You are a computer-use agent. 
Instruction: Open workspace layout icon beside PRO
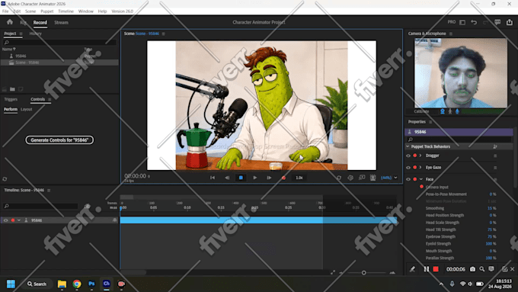point(462,22)
